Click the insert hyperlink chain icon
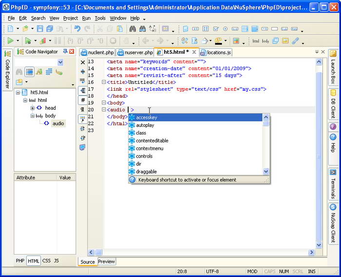The width and height of the screenshot is (341, 277). (x=295, y=41)
